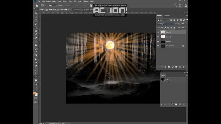Open the Fill slider arrow

pyautogui.click(x=186, y=28)
